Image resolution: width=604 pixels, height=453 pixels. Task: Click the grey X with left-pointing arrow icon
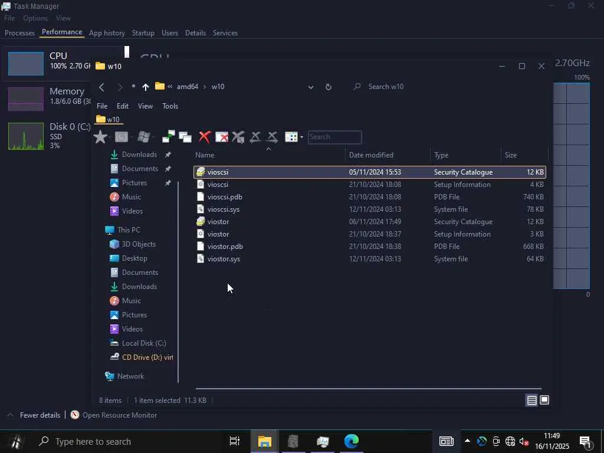click(255, 137)
